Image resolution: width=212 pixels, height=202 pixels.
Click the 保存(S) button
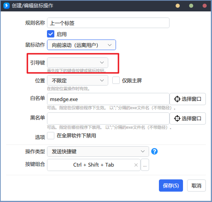pyautogui.click(x=171, y=185)
